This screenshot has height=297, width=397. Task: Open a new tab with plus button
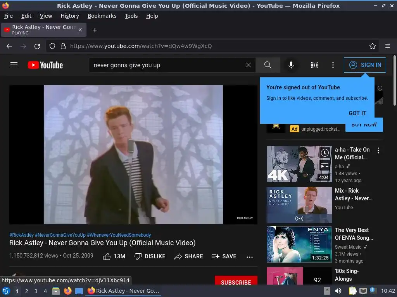coord(95,30)
